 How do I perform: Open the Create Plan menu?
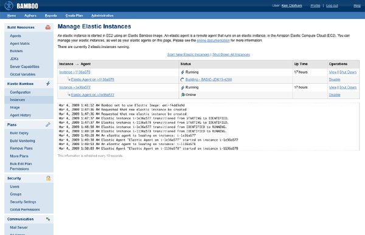[x=74, y=16]
